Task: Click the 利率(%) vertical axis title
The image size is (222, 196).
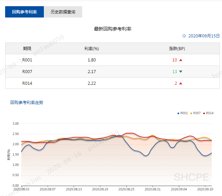Action: tap(9, 155)
